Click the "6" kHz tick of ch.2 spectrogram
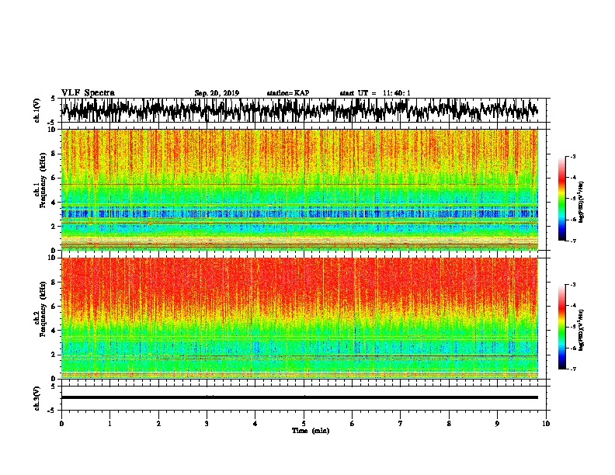Viewport: 615px width, 475px height. (54, 307)
